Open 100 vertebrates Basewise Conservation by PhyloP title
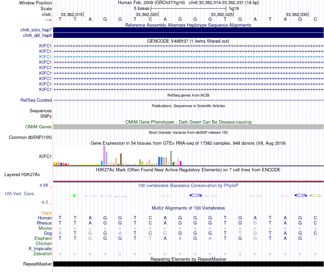Viewport: 324px width, 272px height. click(188, 186)
